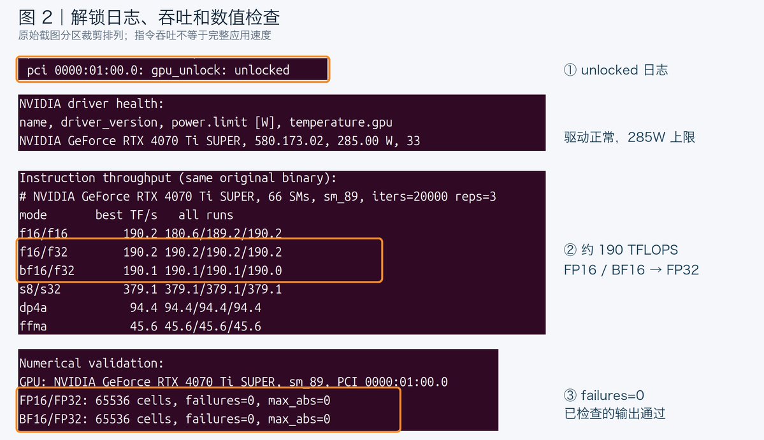
Task: Select the gpu_unlock: unlocked log line
Action: point(159,70)
